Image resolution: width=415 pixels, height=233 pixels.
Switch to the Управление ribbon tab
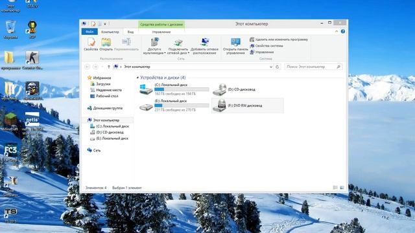161,32
